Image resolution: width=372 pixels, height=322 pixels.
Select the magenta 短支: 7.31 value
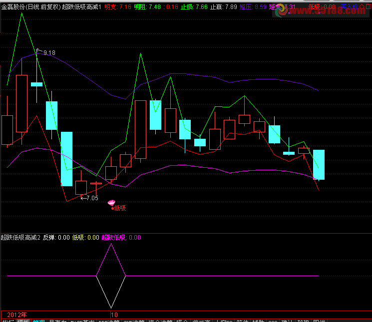[282, 7]
